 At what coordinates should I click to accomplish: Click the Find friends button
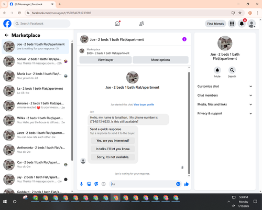click(x=215, y=24)
